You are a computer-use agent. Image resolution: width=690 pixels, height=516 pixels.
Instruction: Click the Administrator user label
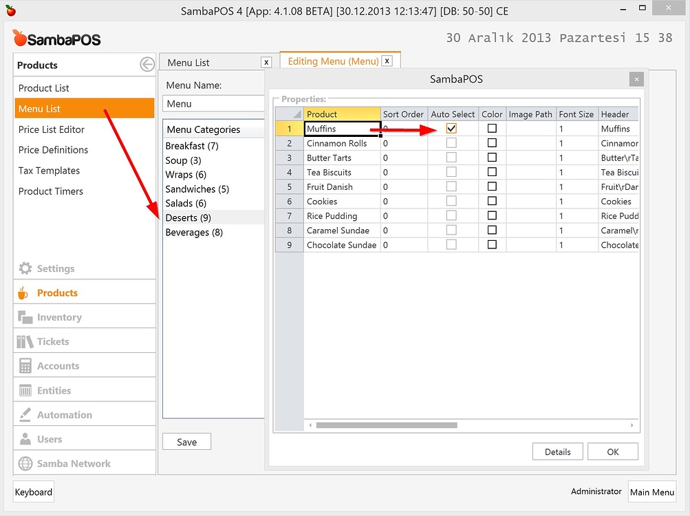click(x=596, y=491)
